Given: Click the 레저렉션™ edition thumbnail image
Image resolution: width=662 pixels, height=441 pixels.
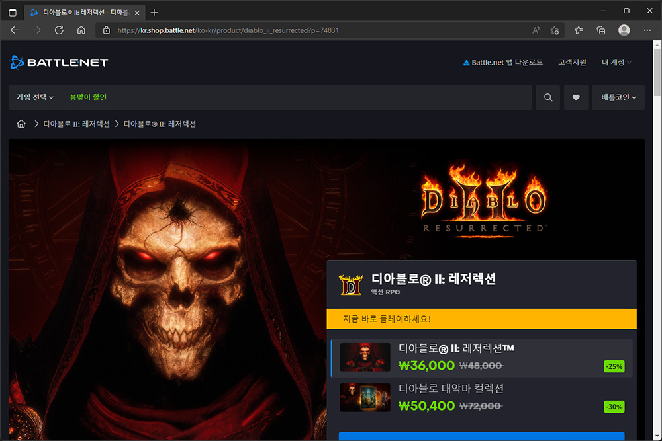Looking at the screenshot, I should pos(365,357).
